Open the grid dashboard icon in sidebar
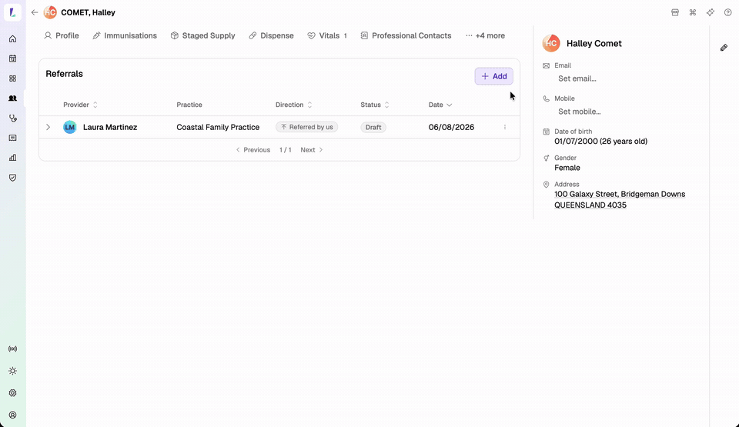The height and width of the screenshot is (427, 739). tap(13, 78)
